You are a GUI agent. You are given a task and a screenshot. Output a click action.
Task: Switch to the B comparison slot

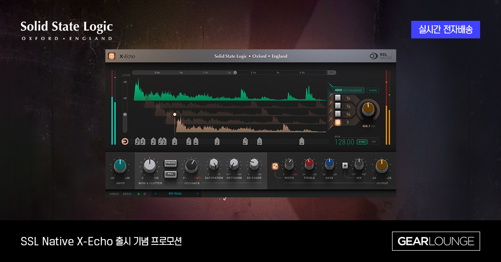pyautogui.click(x=144, y=194)
